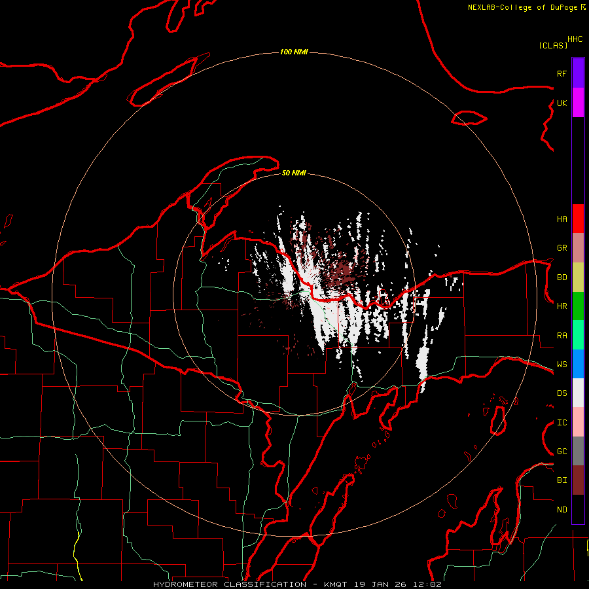Image resolution: width=589 pixels, height=589 pixels.
Task: Click the DS legend label
Action: [562, 393]
